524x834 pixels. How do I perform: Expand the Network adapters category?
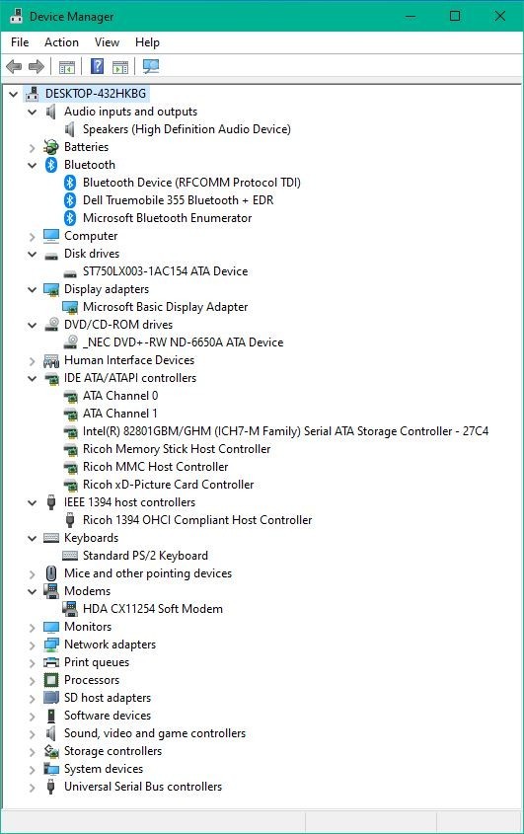point(32,645)
